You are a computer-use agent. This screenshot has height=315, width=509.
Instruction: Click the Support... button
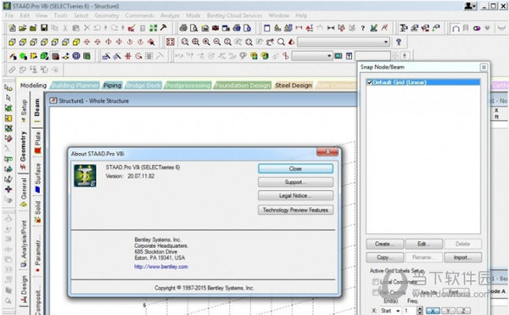tap(295, 183)
